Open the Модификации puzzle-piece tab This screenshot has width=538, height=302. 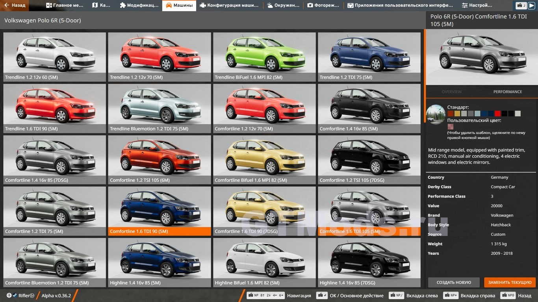139,6
